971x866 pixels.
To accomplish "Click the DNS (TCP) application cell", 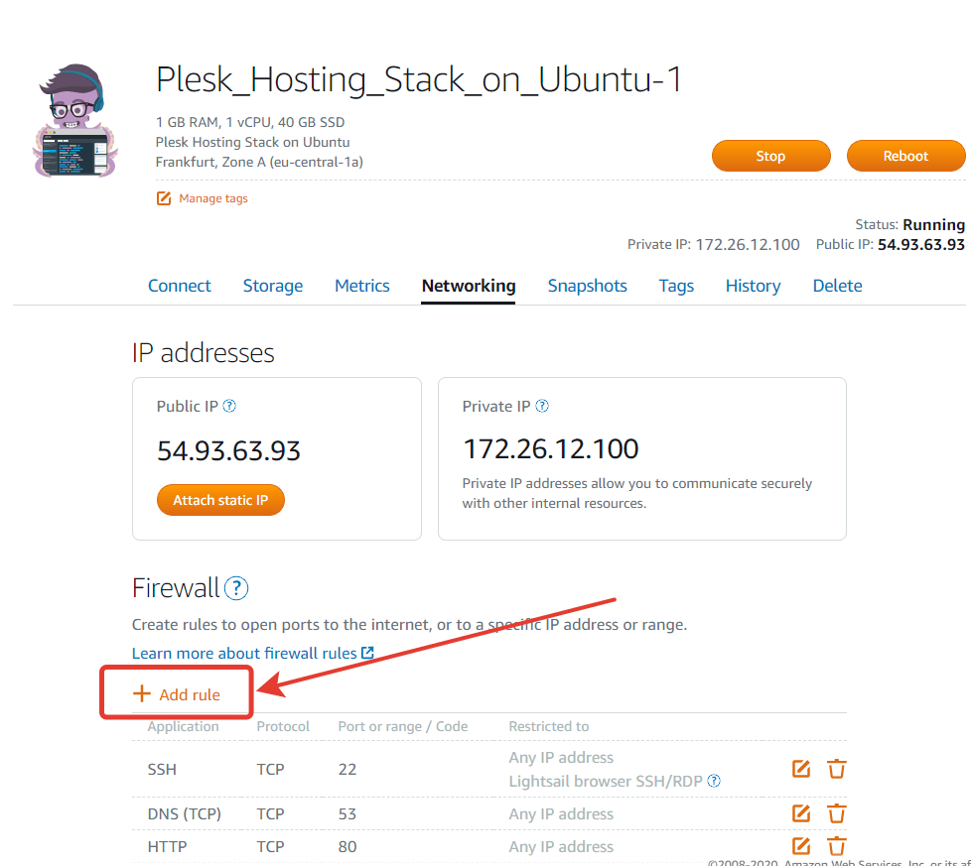I will [x=184, y=813].
